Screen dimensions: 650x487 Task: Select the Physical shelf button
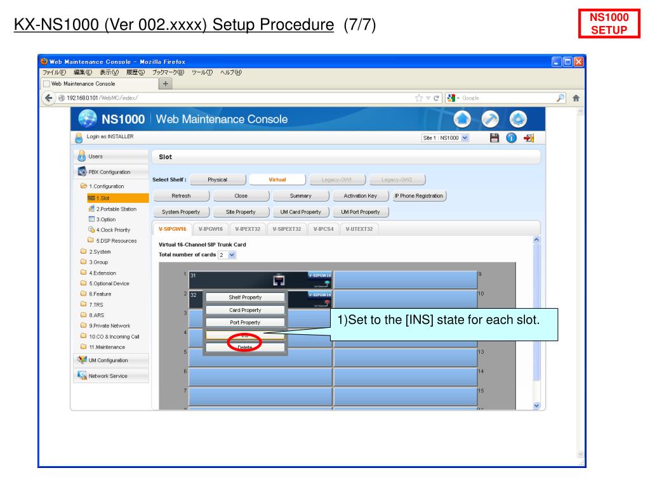click(218, 179)
